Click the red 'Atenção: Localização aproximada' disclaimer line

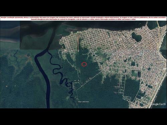(x=83, y=18)
